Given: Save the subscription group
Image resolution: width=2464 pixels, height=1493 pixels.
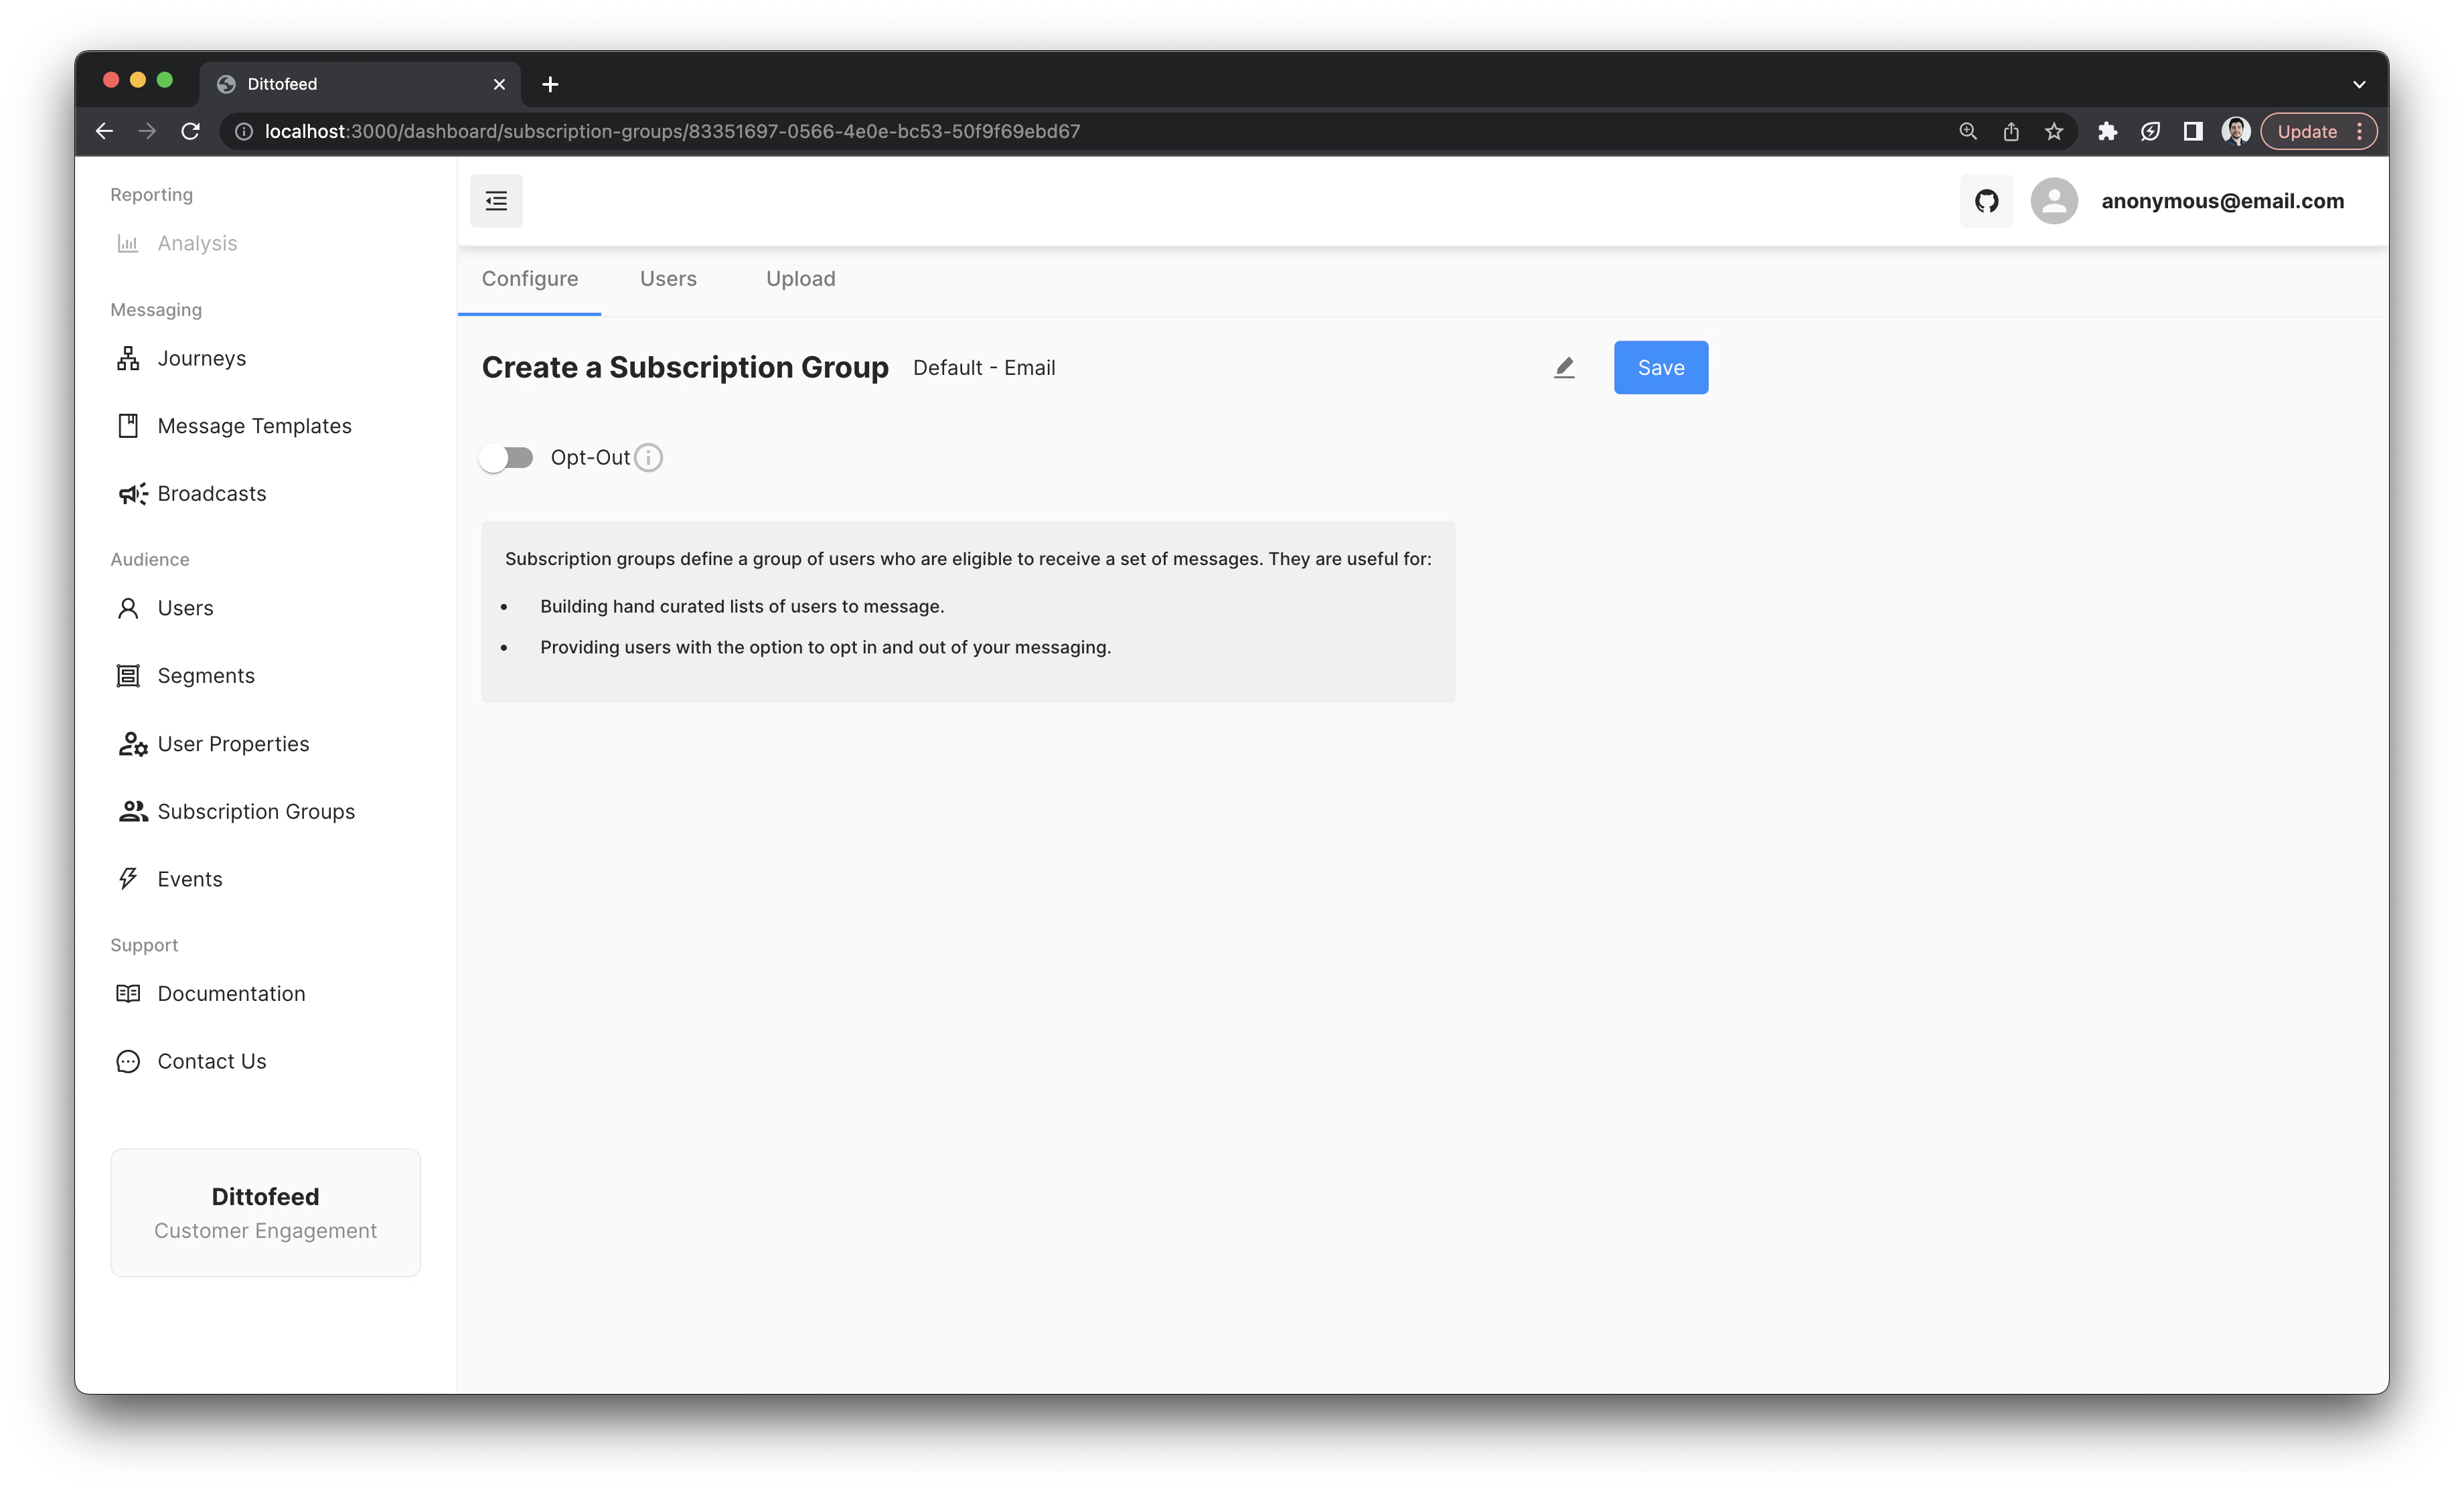Looking at the screenshot, I should click(1660, 367).
